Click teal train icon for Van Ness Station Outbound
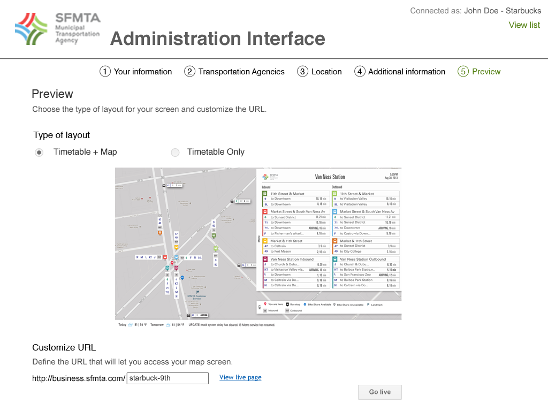 pos(335,259)
